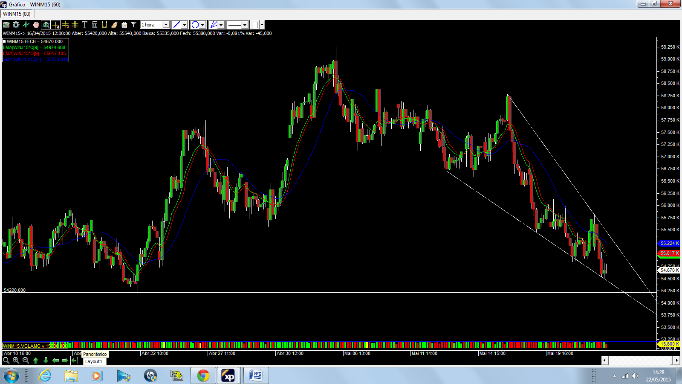Click the green left arrow button
Image resolution: width=682 pixels, height=384 pixels.
coord(55,361)
